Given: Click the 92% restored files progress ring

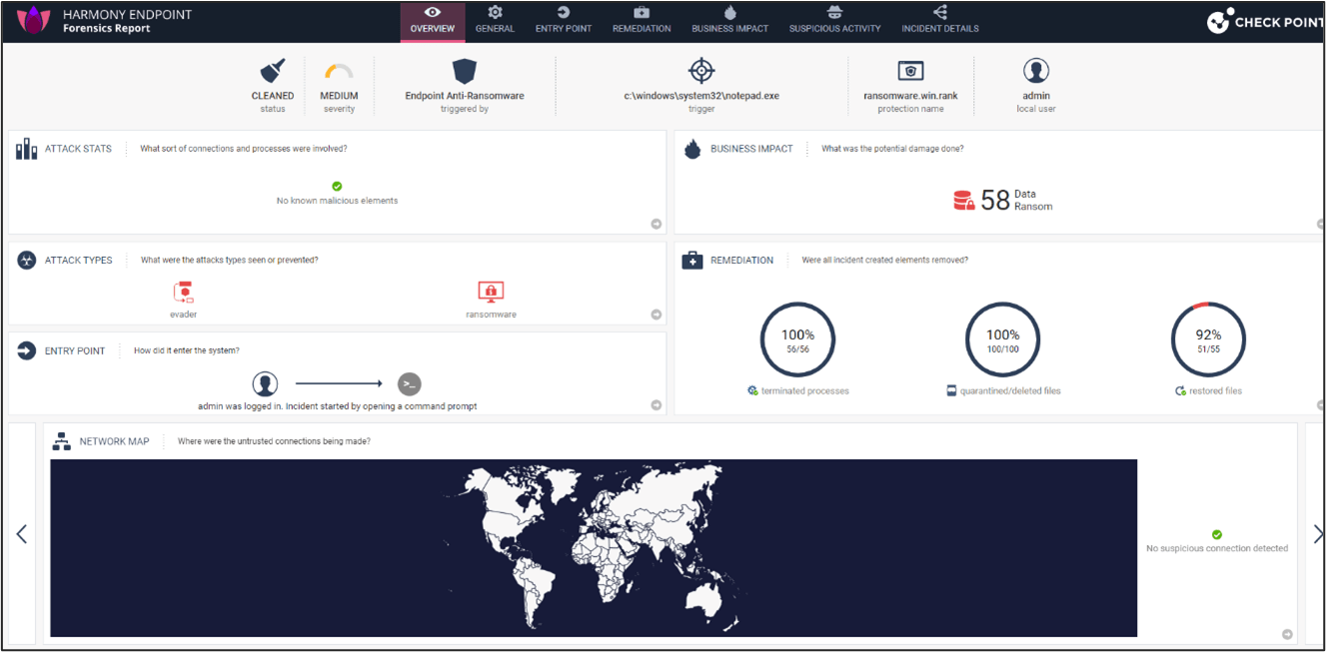Looking at the screenshot, I should (x=1208, y=340).
